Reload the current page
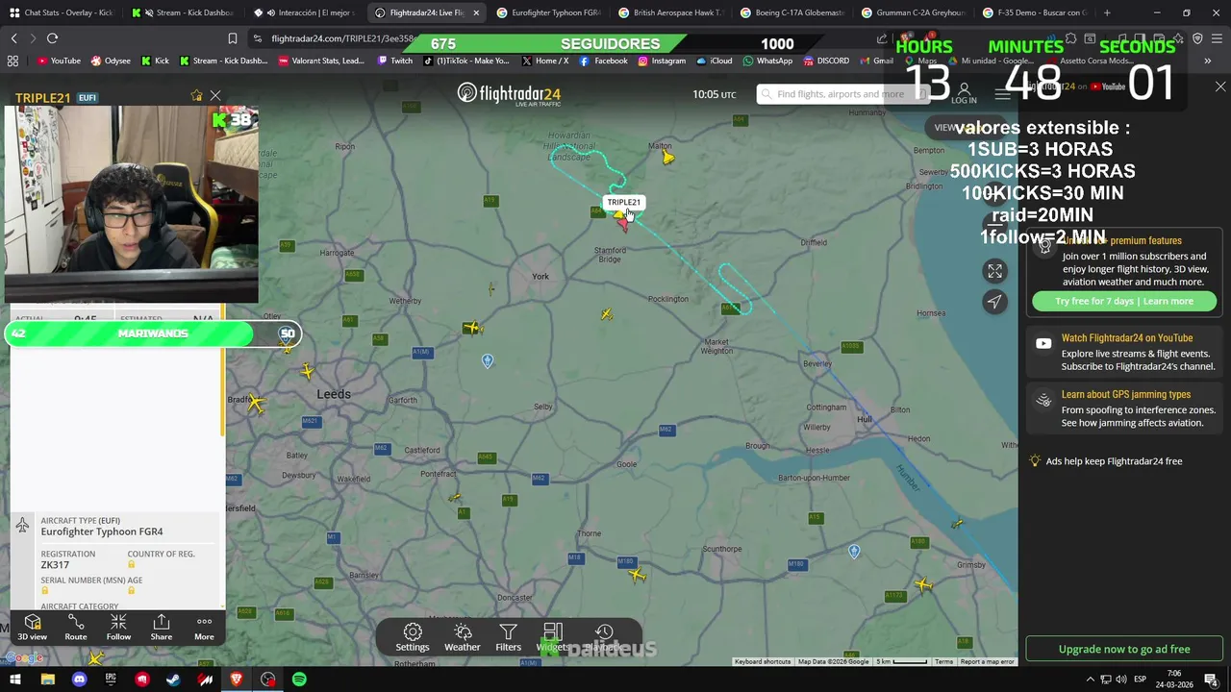 coord(52,38)
